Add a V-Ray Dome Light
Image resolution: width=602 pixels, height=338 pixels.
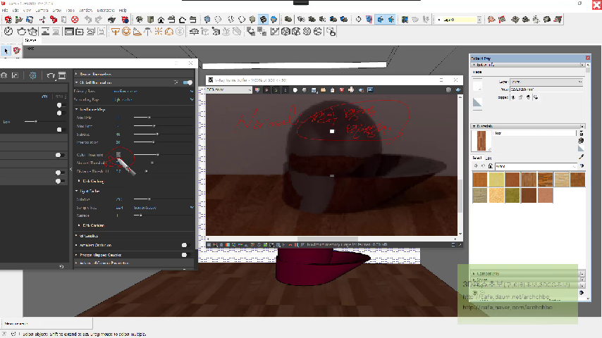tap(169, 32)
